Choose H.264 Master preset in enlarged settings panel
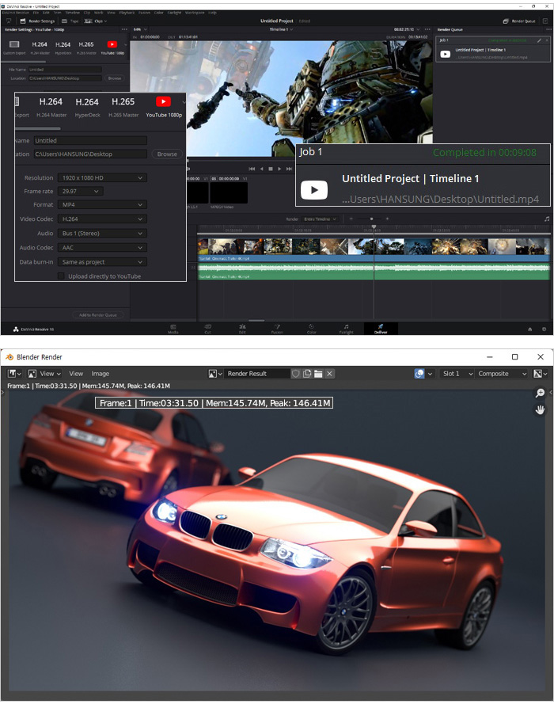Screen dimensions: 554x704 (51, 107)
